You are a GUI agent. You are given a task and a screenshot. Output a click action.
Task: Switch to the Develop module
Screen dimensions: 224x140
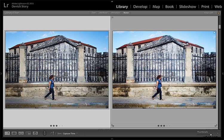pyautogui.click(x=140, y=7)
